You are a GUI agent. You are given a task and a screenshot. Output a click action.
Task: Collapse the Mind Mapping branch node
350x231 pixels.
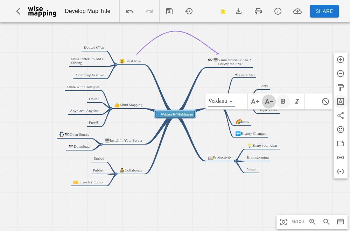(111, 108)
